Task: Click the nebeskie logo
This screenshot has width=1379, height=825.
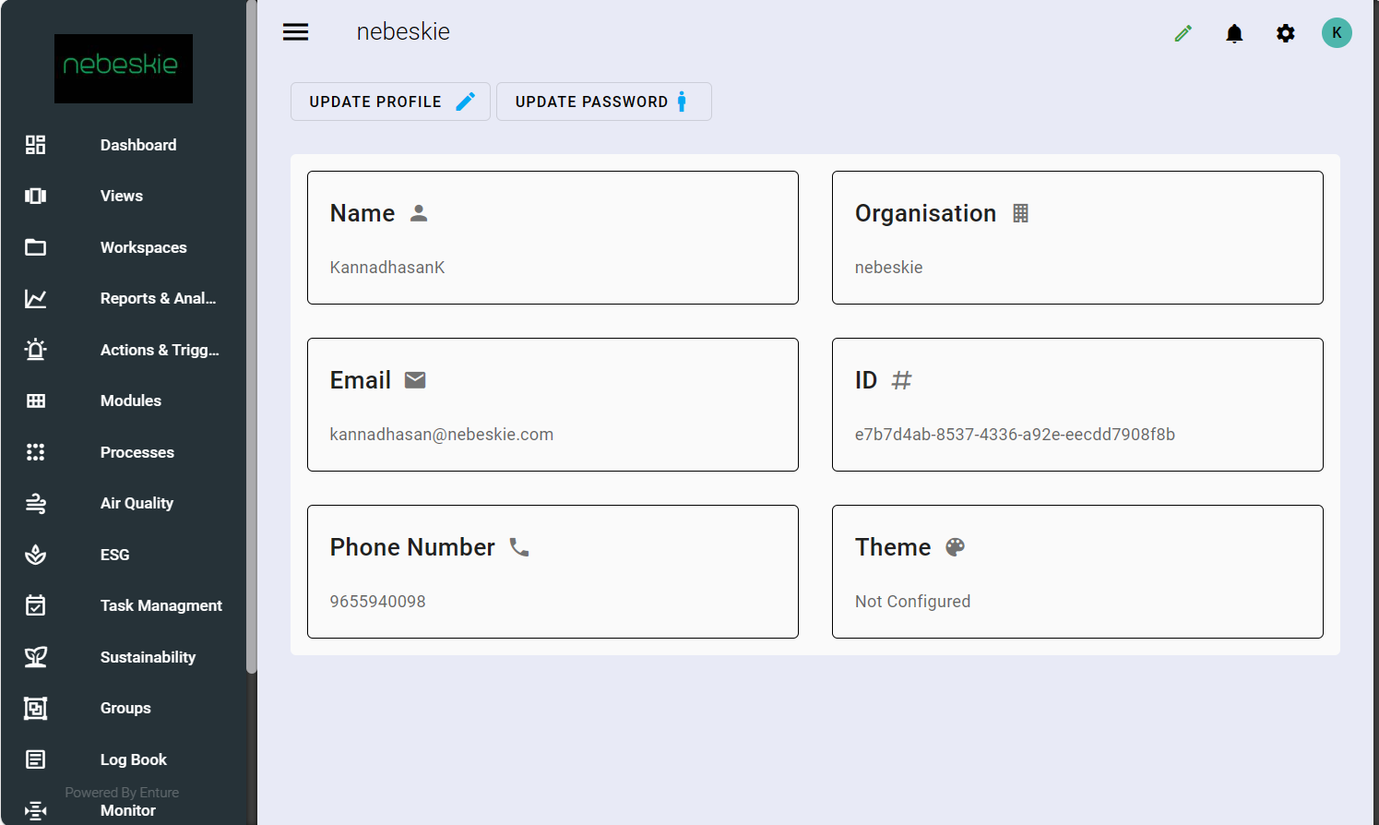Action: 124,68
